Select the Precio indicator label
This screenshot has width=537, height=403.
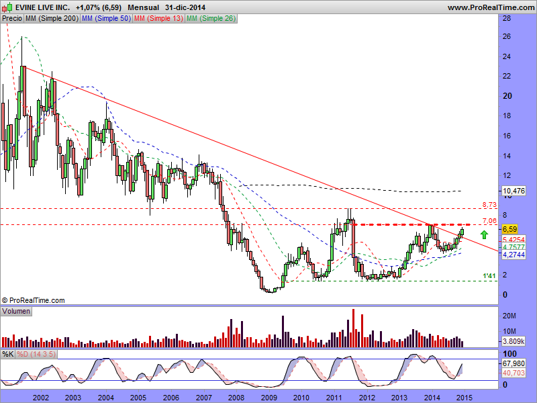click(x=12, y=19)
